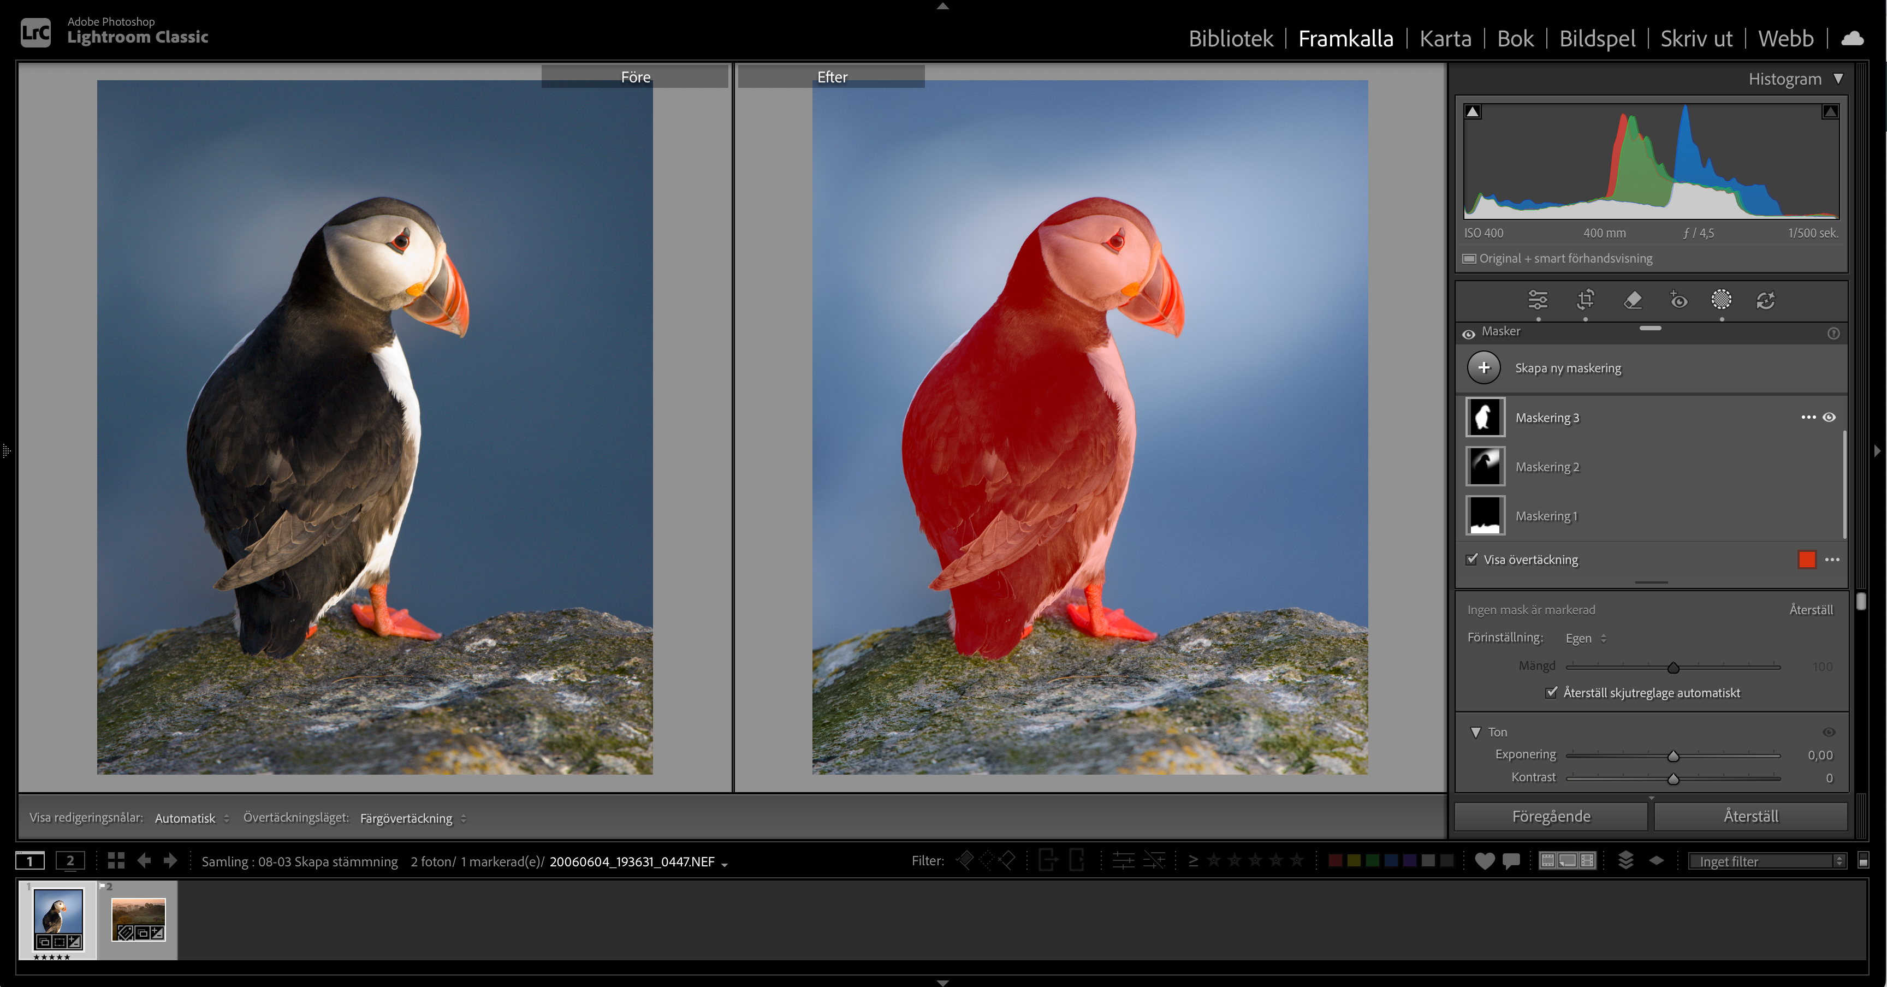Click the red overlay color swatch
Screen dimensions: 1887x987
(1806, 560)
